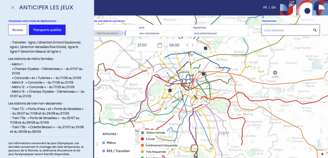Click the LFPH airport icon on map
Viewport: 328px width, 158px height.
(275, 72)
